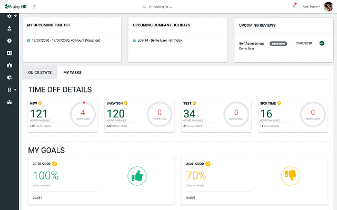
Task: Open the person profile sidebar icon
Action: click(9, 28)
